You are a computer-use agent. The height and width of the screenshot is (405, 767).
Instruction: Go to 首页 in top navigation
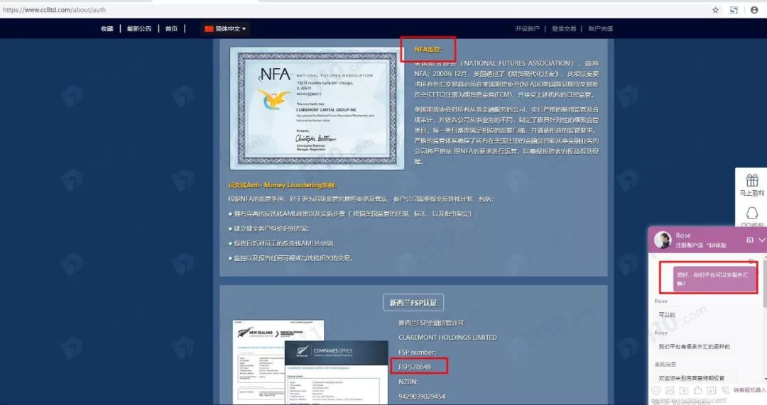(171, 29)
